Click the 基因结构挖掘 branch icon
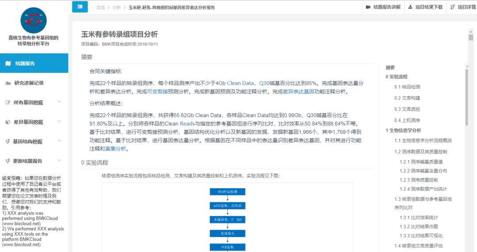This screenshot has width=477, height=252. coord(8,141)
